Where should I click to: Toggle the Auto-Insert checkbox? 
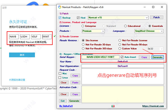122,57
